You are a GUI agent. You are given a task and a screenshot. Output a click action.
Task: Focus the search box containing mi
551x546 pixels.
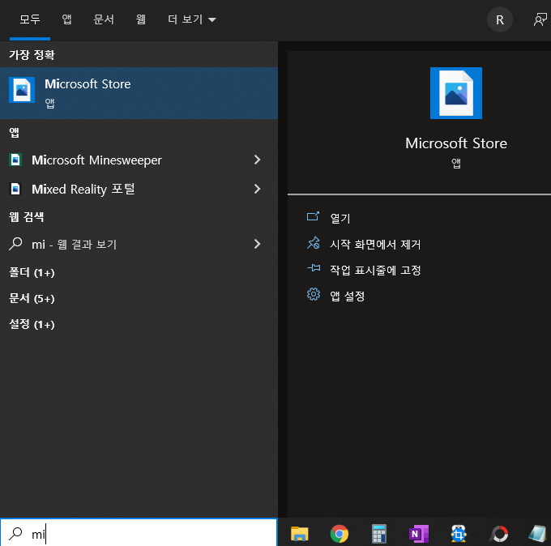(139, 533)
